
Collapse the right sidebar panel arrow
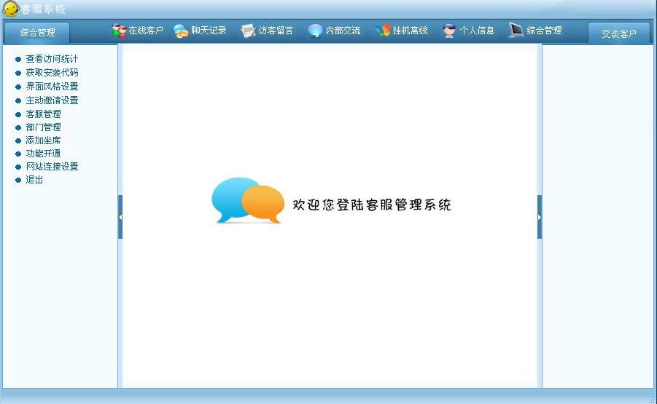point(540,217)
